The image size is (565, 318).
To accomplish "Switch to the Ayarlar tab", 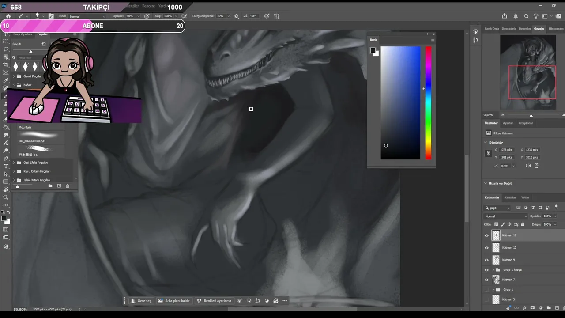I will [508, 123].
